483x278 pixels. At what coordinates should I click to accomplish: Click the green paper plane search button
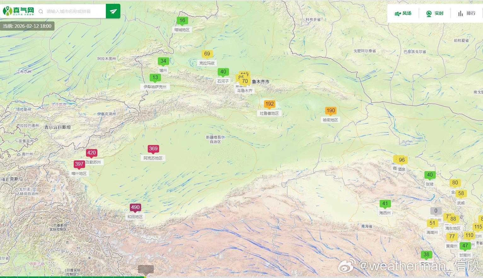tap(113, 11)
